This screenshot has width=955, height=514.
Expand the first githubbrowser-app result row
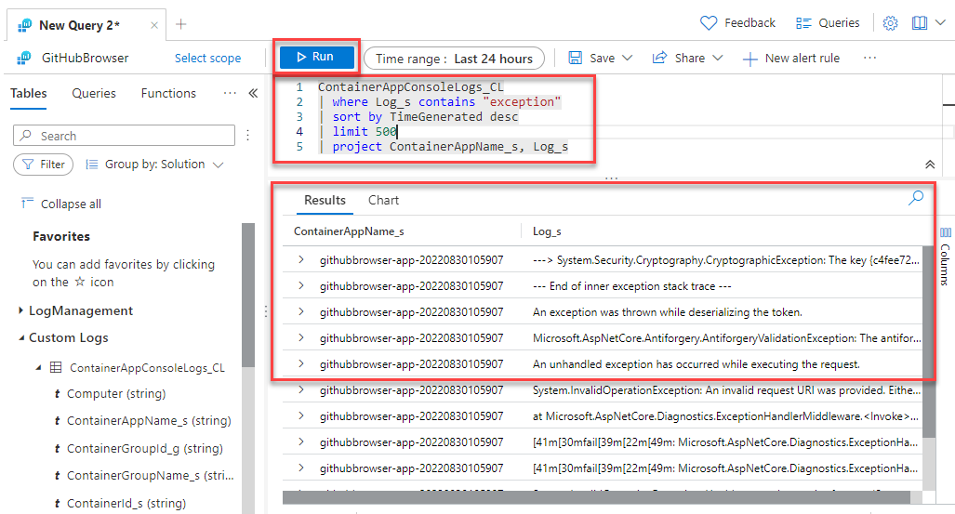tap(301, 260)
